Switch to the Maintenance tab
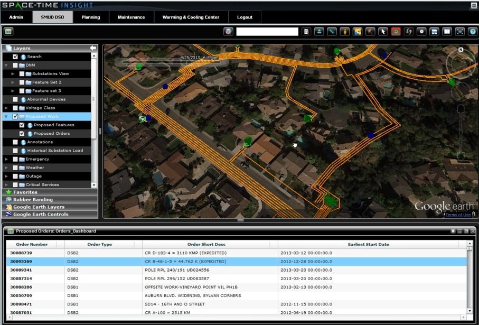 coord(131,17)
